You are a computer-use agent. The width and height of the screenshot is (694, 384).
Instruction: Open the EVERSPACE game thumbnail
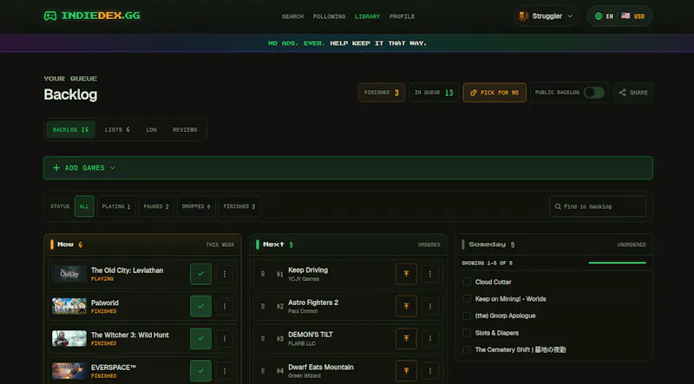point(69,371)
